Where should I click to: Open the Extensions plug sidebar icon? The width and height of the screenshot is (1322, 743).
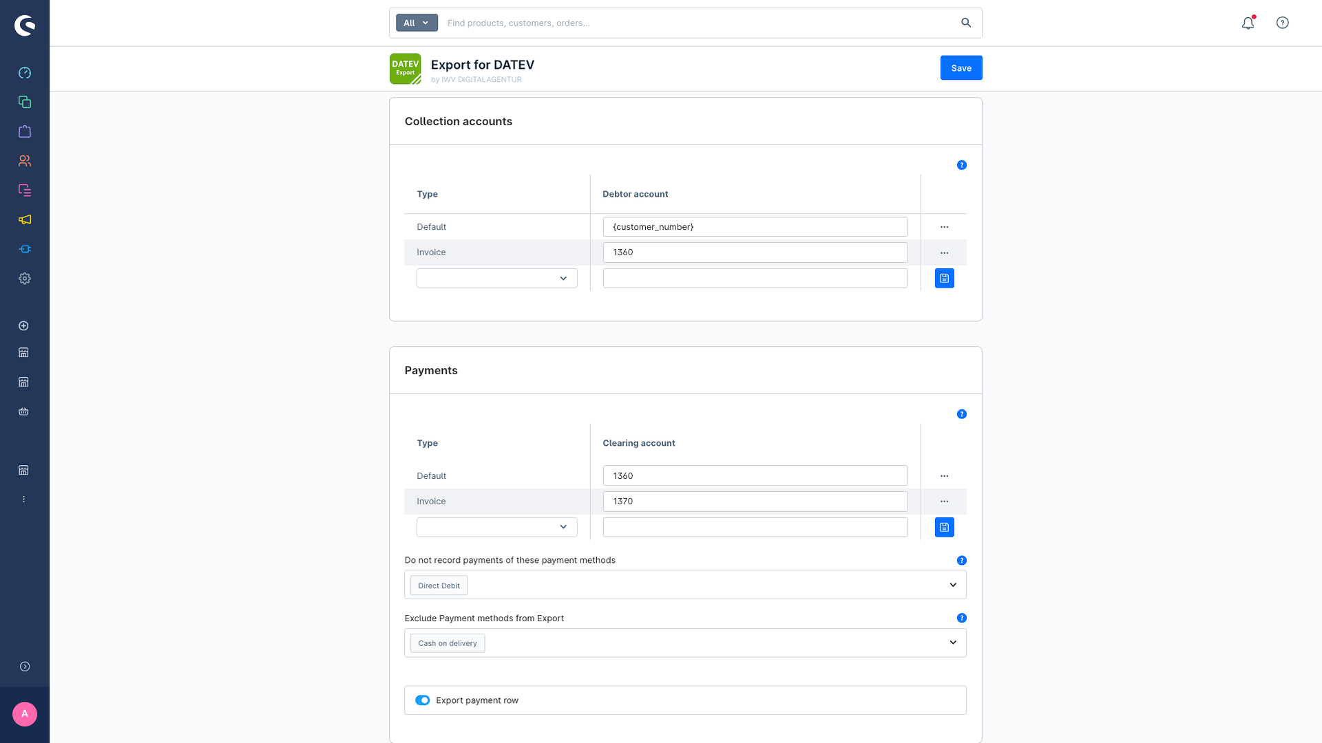pyautogui.click(x=25, y=249)
